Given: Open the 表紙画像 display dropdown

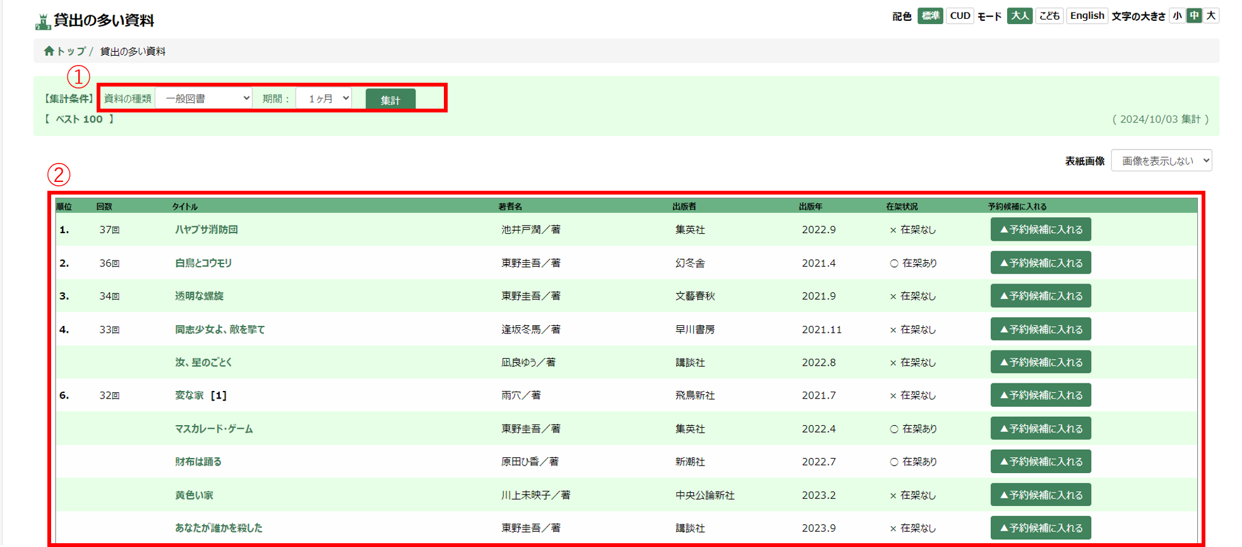Looking at the screenshot, I should point(1161,161).
